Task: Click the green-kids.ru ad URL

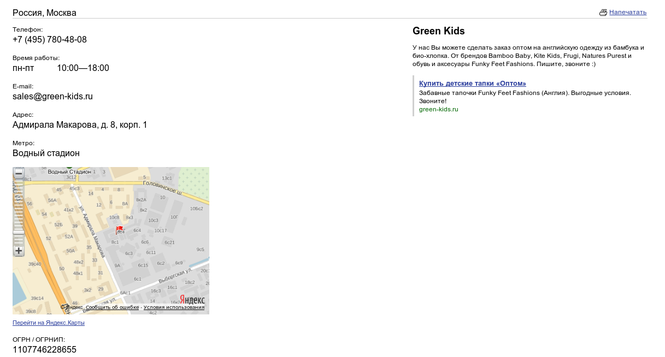Action: click(438, 109)
